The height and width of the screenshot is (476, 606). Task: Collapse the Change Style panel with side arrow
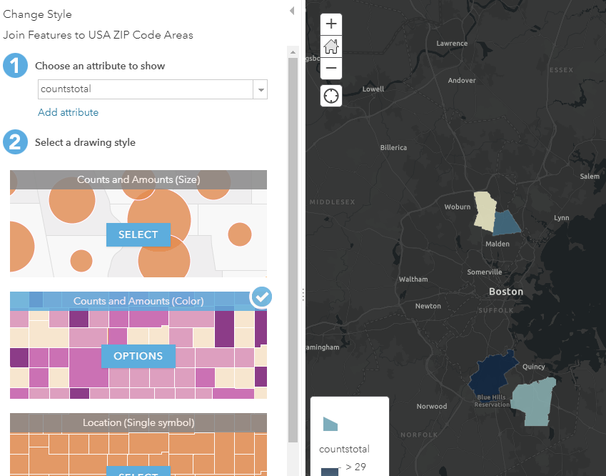coord(293,10)
